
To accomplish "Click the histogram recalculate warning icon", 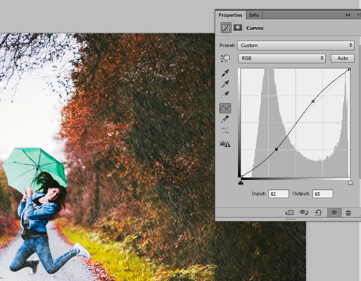I will [x=225, y=144].
